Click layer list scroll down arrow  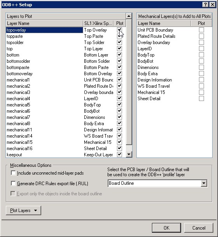click(129, 154)
